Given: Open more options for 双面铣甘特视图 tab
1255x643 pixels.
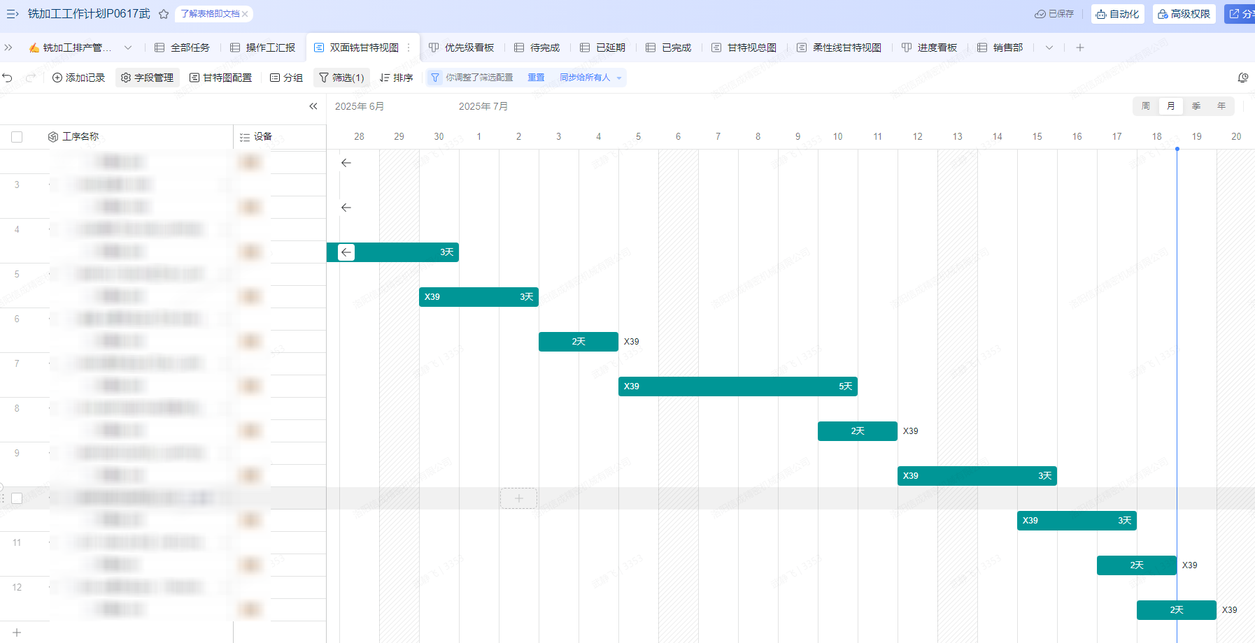Looking at the screenshot, I should 409,48.
